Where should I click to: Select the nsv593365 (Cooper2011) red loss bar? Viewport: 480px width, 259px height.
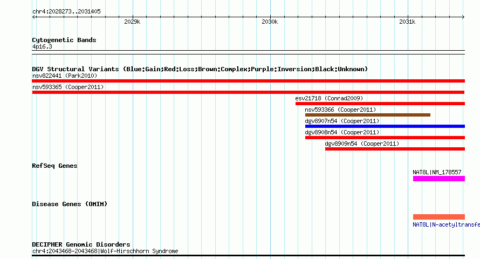point(248,92)
